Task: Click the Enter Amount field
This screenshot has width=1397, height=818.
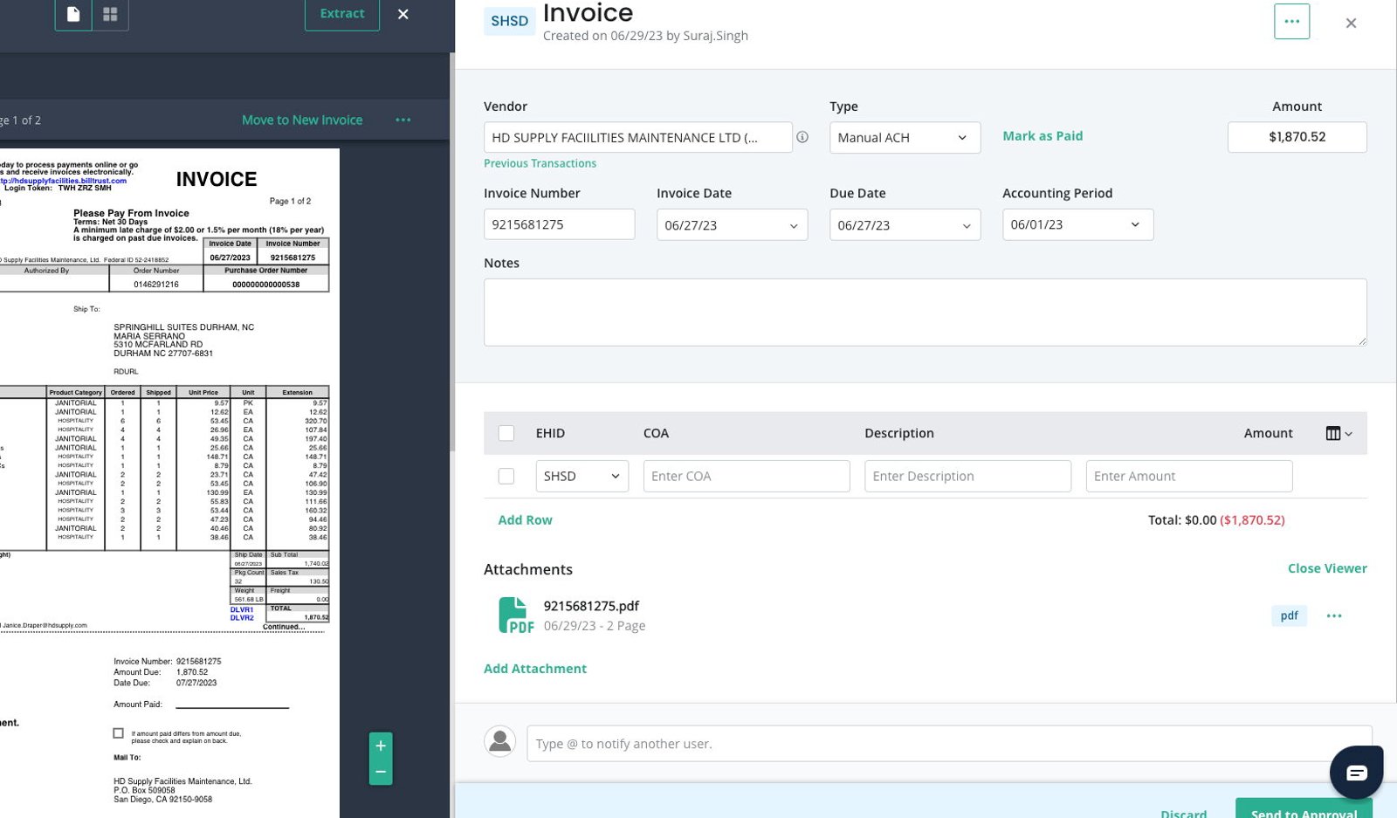Action: (x=1189, y=476)
